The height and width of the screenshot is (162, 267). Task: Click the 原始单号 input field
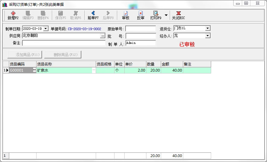coord(141,29)
